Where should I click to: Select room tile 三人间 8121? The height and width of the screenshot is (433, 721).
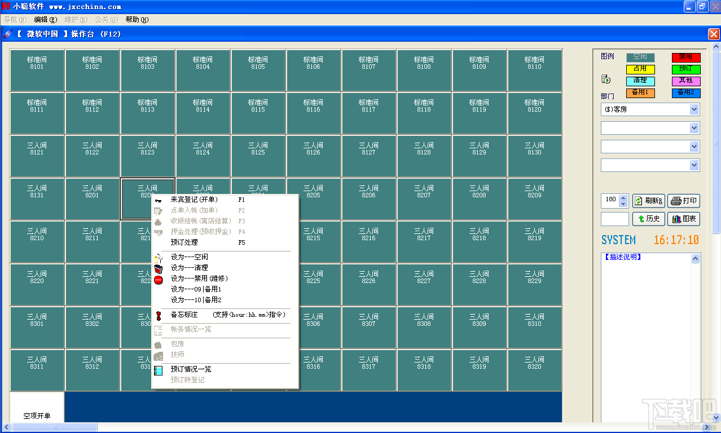tap(37, 156)
